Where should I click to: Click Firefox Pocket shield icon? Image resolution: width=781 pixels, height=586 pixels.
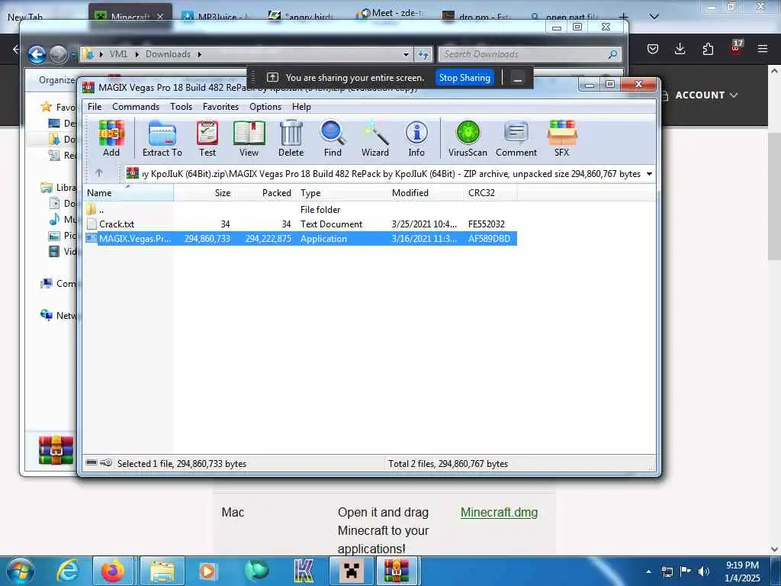tap(653, 48)
